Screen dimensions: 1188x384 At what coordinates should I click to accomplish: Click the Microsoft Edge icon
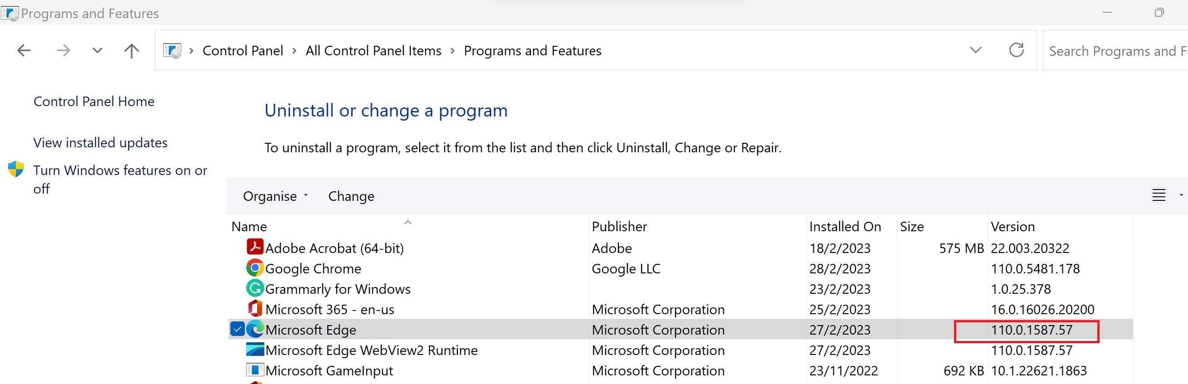pyautogui.click(x=255, y=329)
